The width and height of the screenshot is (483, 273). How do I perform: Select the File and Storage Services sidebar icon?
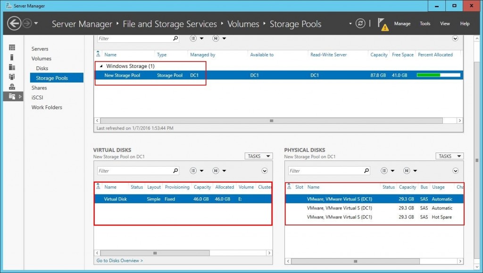click(13, 96)
